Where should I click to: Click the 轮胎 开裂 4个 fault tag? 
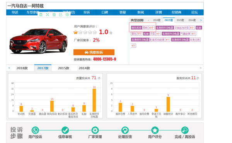(152, 34)
